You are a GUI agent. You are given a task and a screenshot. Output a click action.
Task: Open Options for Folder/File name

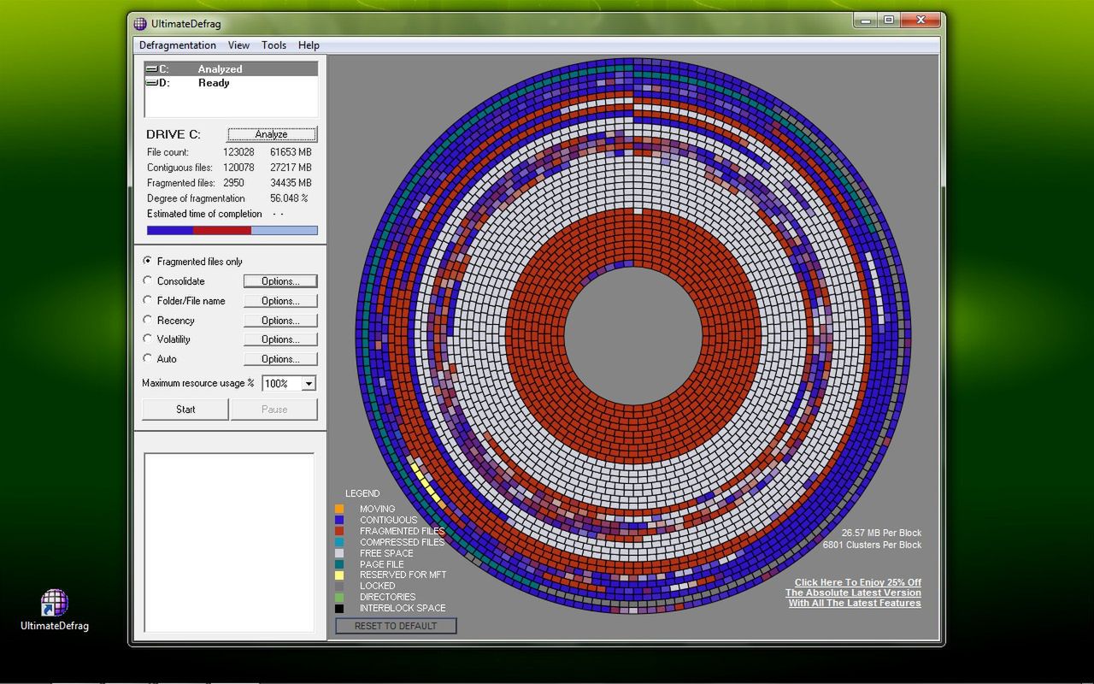280,301
